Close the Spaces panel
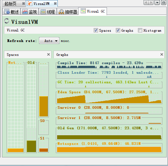The image size is (168, 166). tap(49, 54)
